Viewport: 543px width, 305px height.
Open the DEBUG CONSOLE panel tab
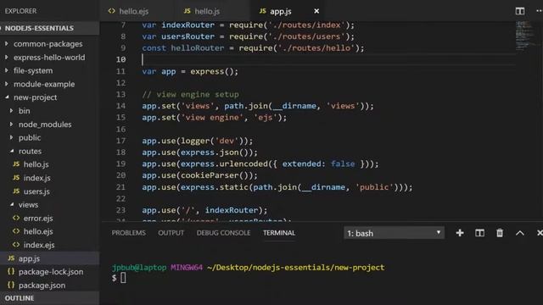pyautogui.click(x=223, y=233)
